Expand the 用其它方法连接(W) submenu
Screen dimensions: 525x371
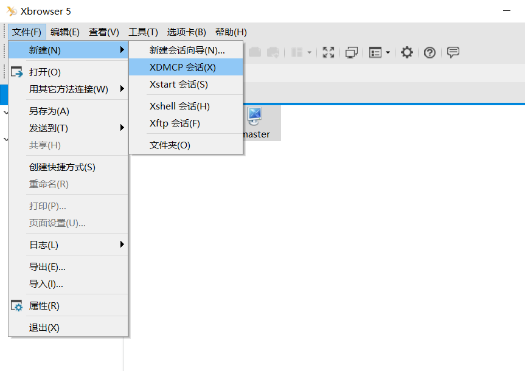(122, 89)
